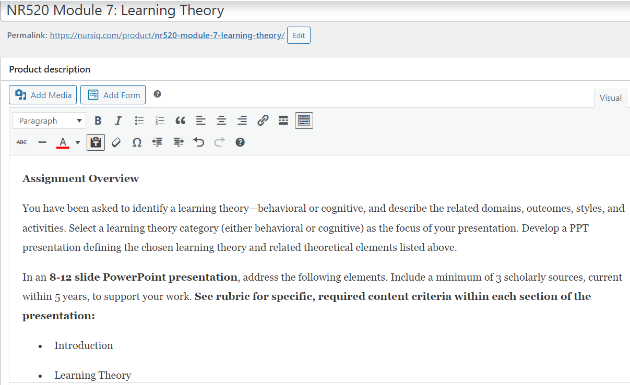Screen dimensions: 630x385
Task: Toggle the second toolbar row
Action: click(x=303, y=120)
